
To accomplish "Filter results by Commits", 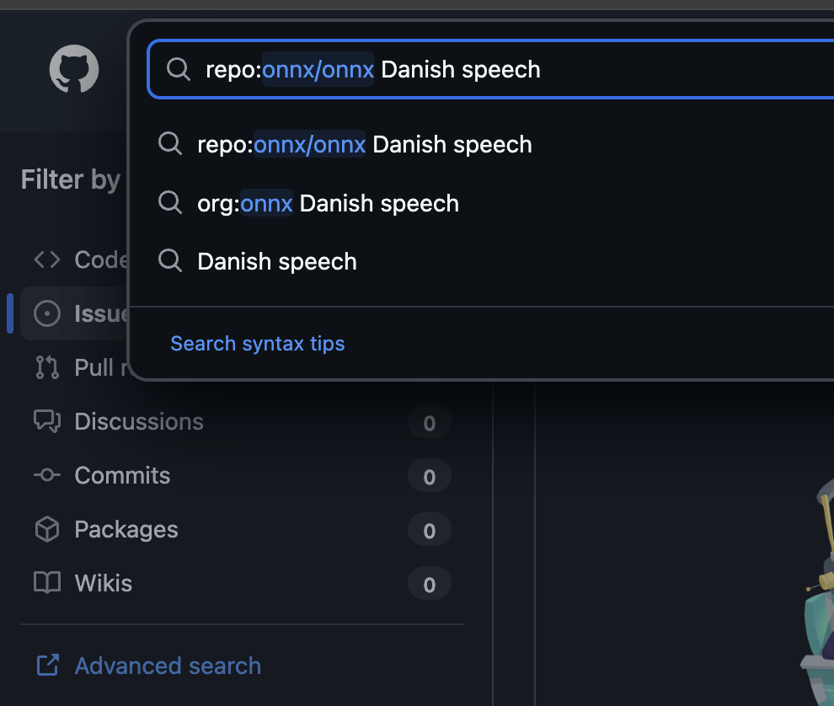I will click(122, 475).
